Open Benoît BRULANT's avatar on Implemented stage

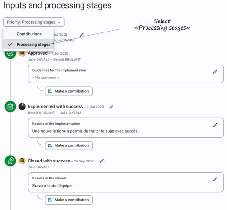coord(22,107)
